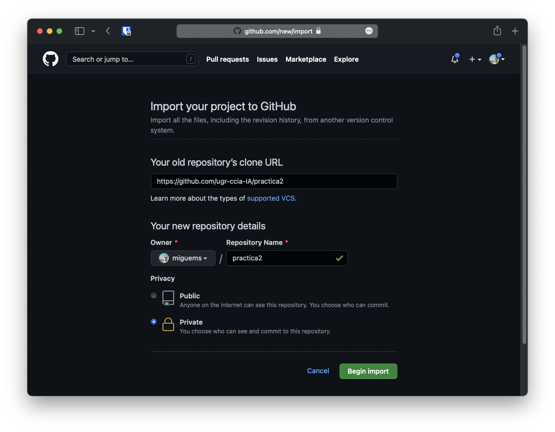
Task: Click the github.com/new/import address bar
Action: coord(277,31)
